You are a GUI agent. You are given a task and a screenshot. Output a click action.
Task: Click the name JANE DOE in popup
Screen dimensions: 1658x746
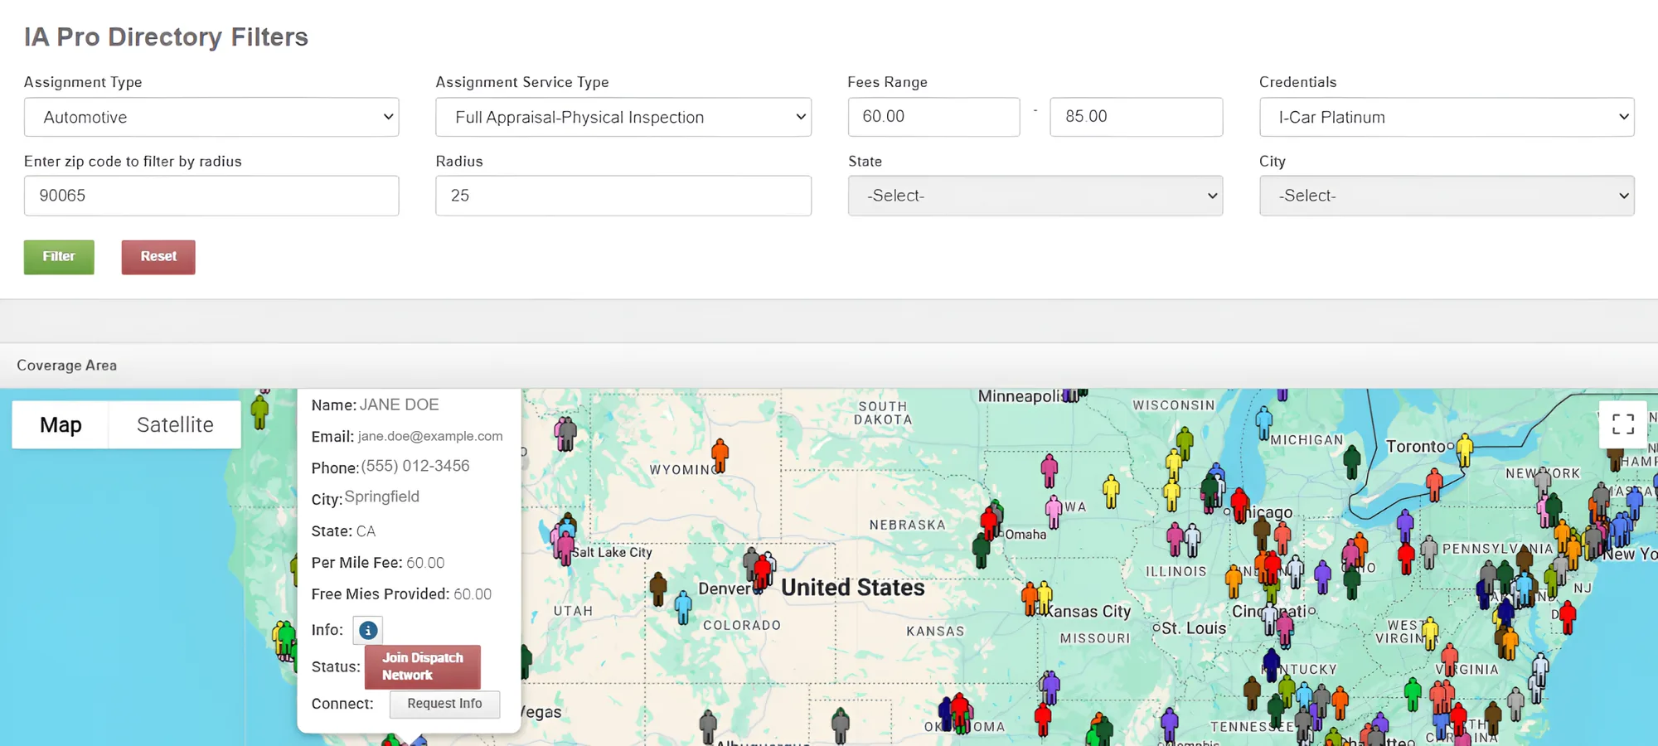coord(400,404)
